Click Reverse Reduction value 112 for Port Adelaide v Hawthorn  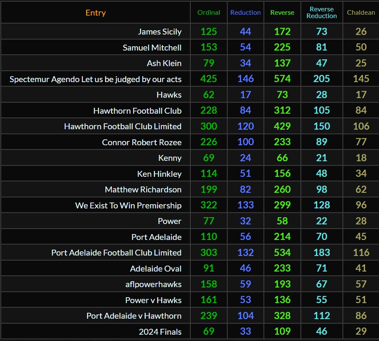click(x=321, y=316)
